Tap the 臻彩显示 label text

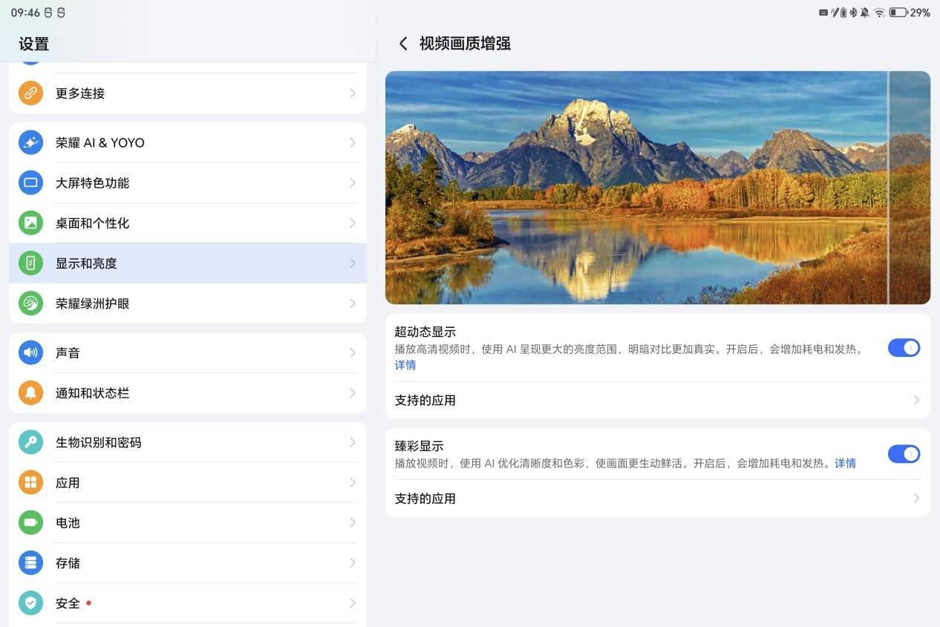click(419, 446)
